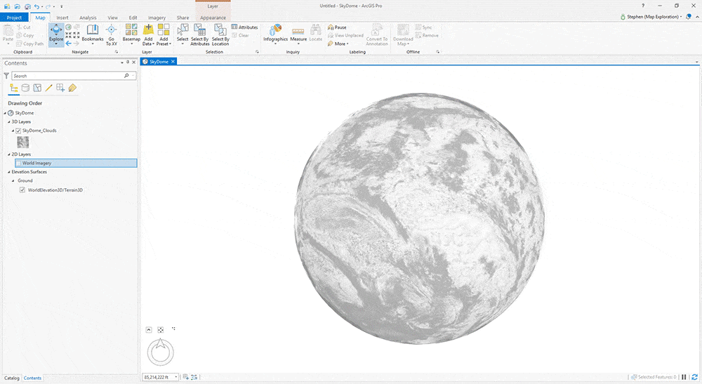Switch to the Analysis ribbon tab
This screenshot has height=384, width=702.
point(88,18)
